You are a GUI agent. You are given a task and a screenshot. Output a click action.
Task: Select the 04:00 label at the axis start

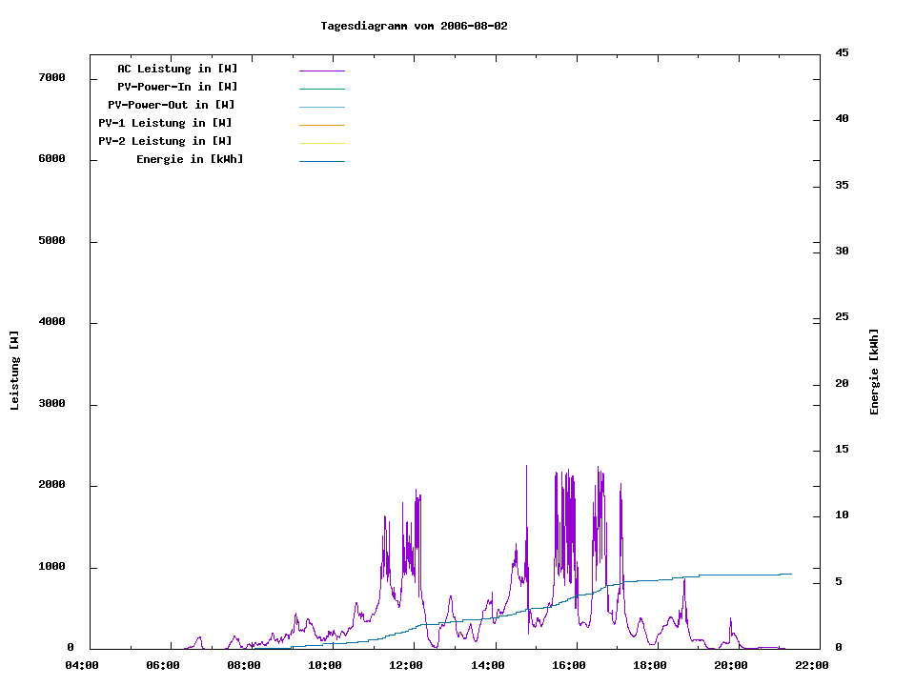(x=82, y=665)
